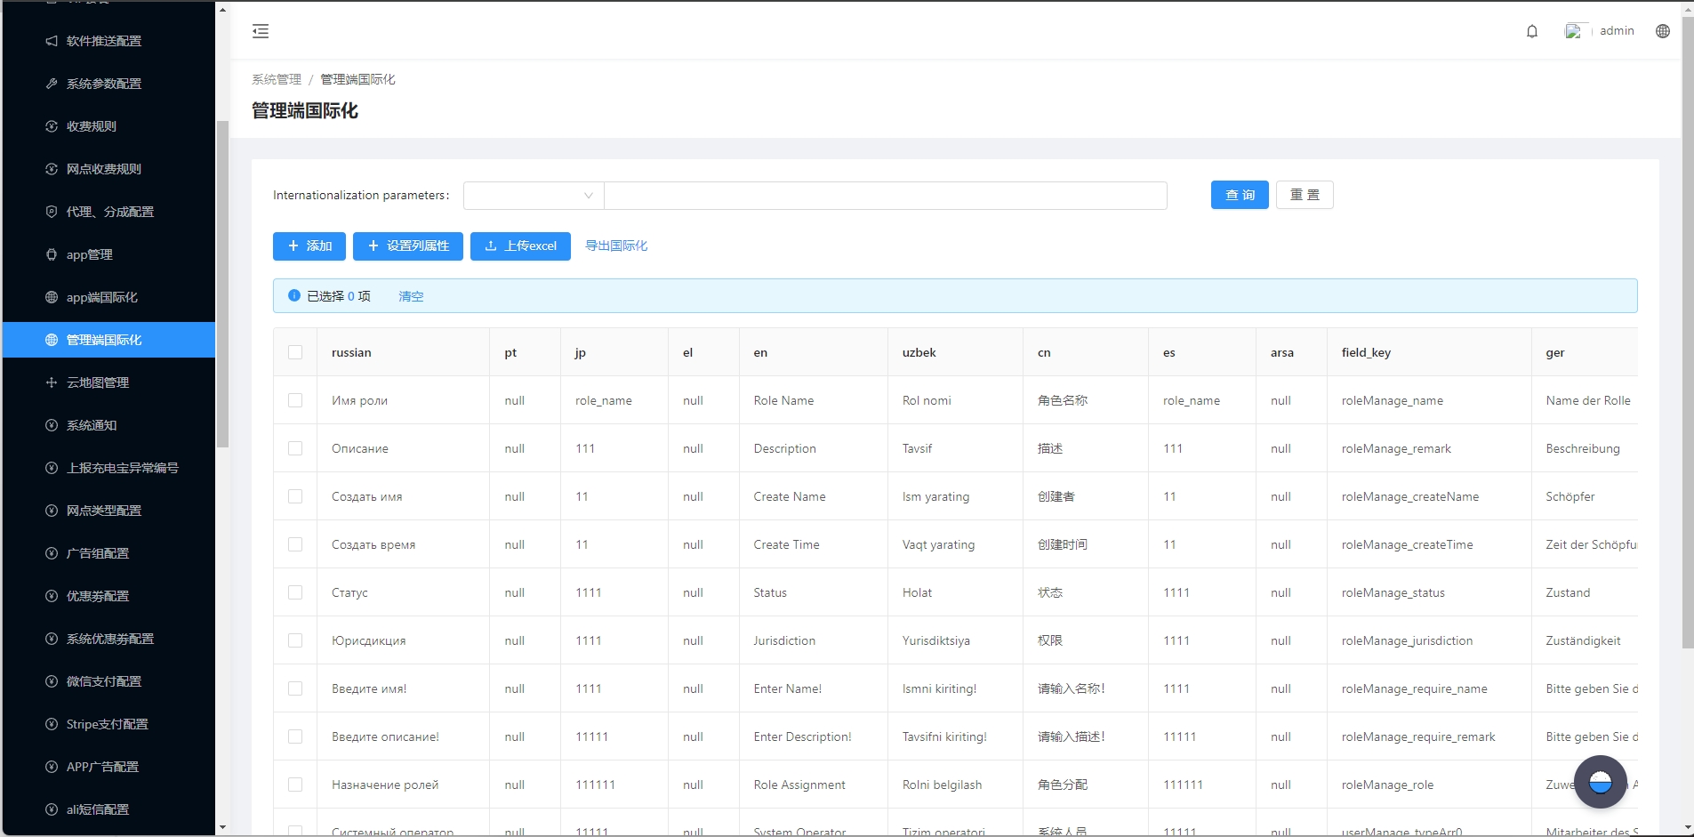The width and height of the screenshot is (1694, 837).
Task: Click the 重置 reset button
Action: (1305, 195)
